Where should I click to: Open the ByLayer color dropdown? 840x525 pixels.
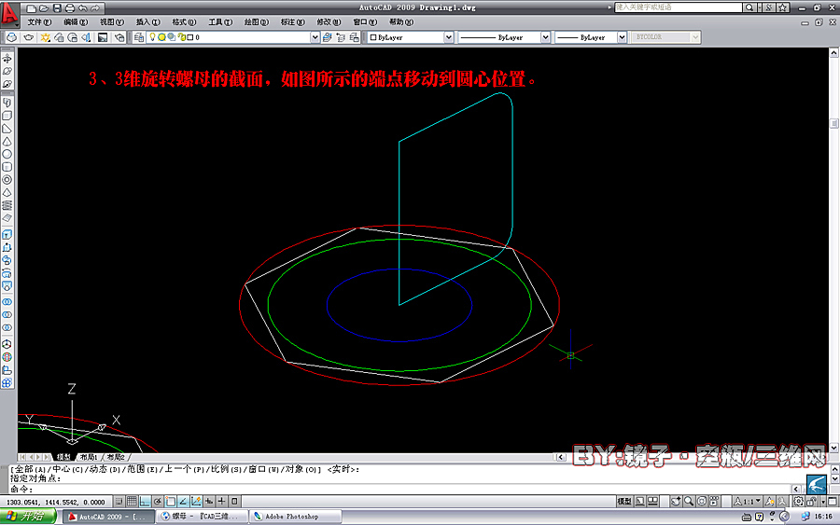point(449,37)
